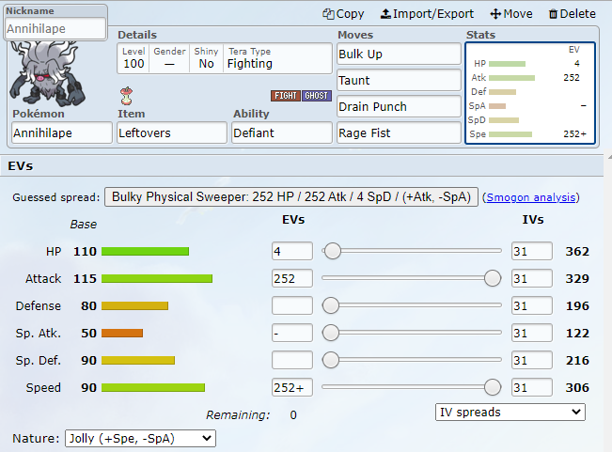This screenshot has width=612, height=452.
Task: Click the Annihilape sprite image
Action: 47,74
